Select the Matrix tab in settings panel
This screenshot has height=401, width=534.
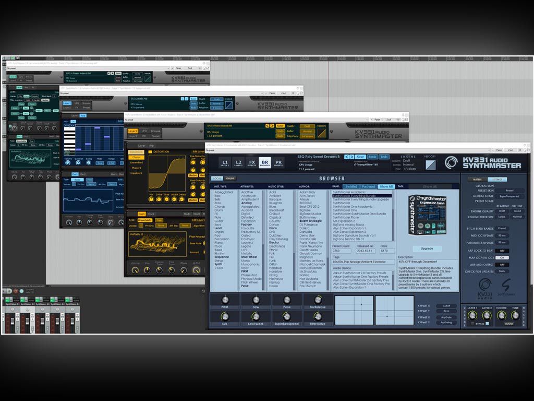[478, 179]
